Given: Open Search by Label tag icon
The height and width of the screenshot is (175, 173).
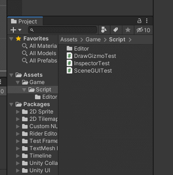Looking at the screenshot, I should [115, 30].
